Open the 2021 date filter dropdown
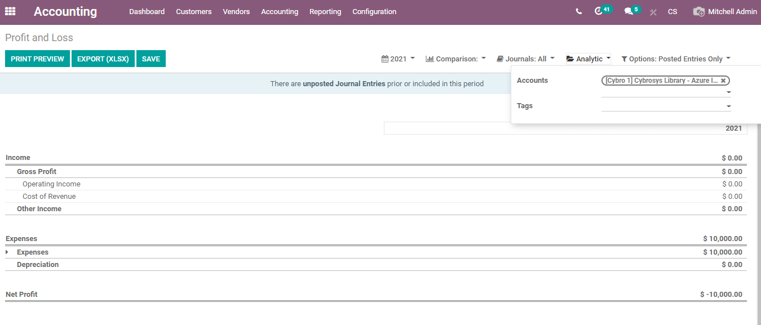 398,59
